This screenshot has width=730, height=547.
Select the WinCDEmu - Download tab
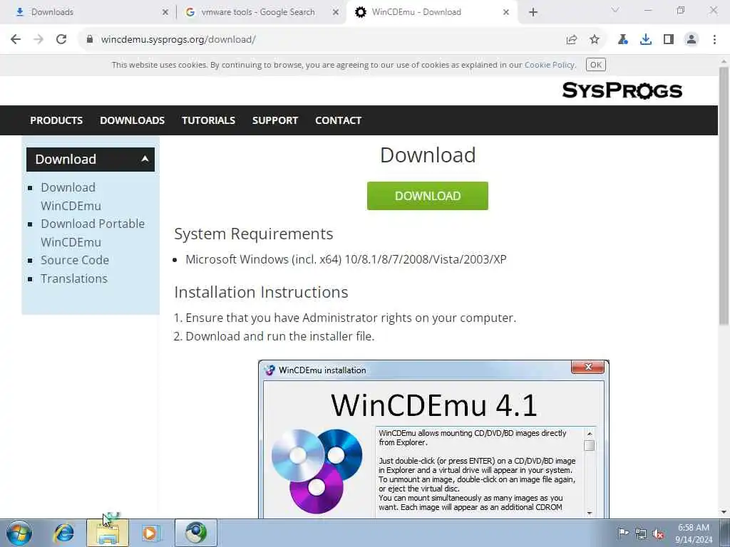(433, 12)
